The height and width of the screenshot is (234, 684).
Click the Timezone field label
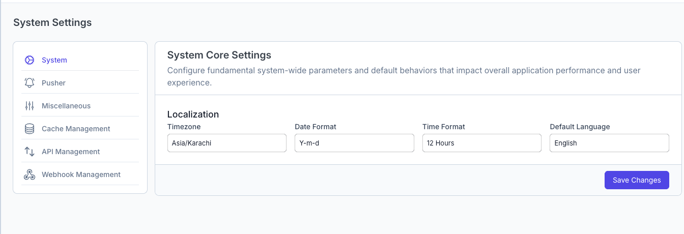pos(184,127)
